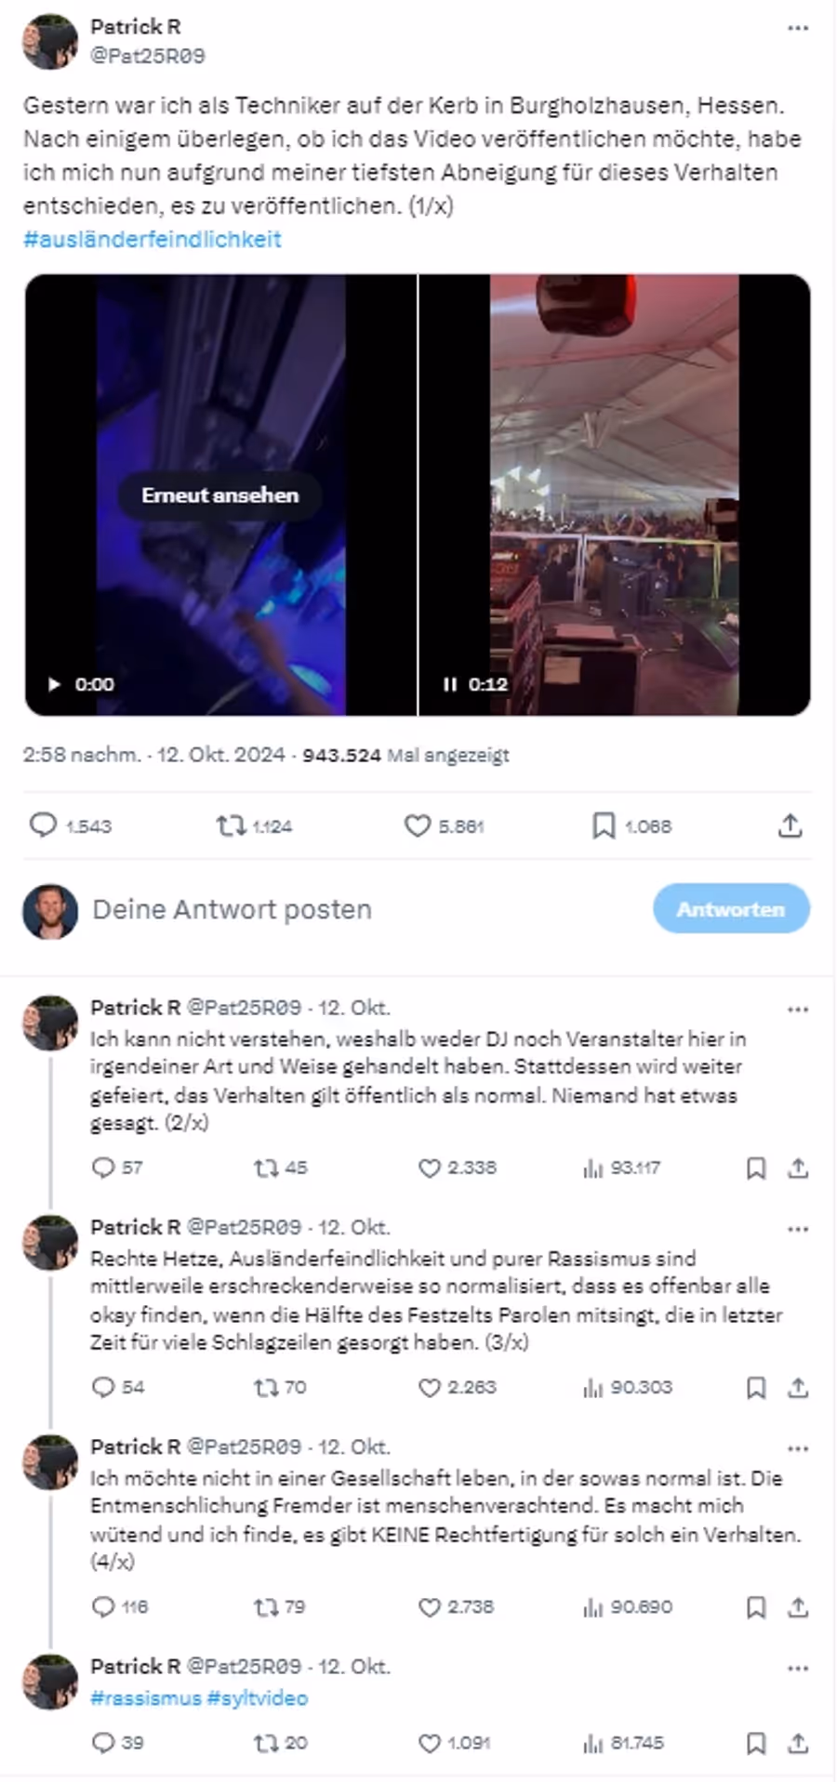
Task: Open the #syltvideo hashtag
Action: pos(258,1697)
